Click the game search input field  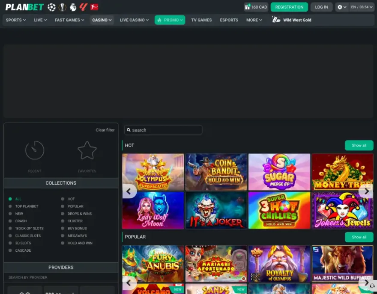(163, 130)
